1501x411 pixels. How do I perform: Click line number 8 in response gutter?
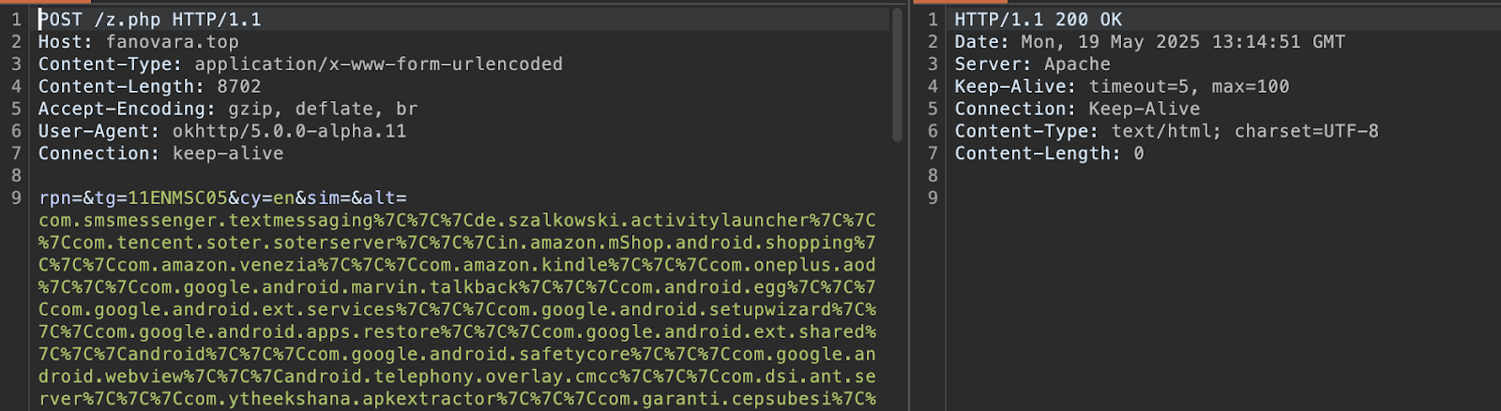click(x=932, y=176)
